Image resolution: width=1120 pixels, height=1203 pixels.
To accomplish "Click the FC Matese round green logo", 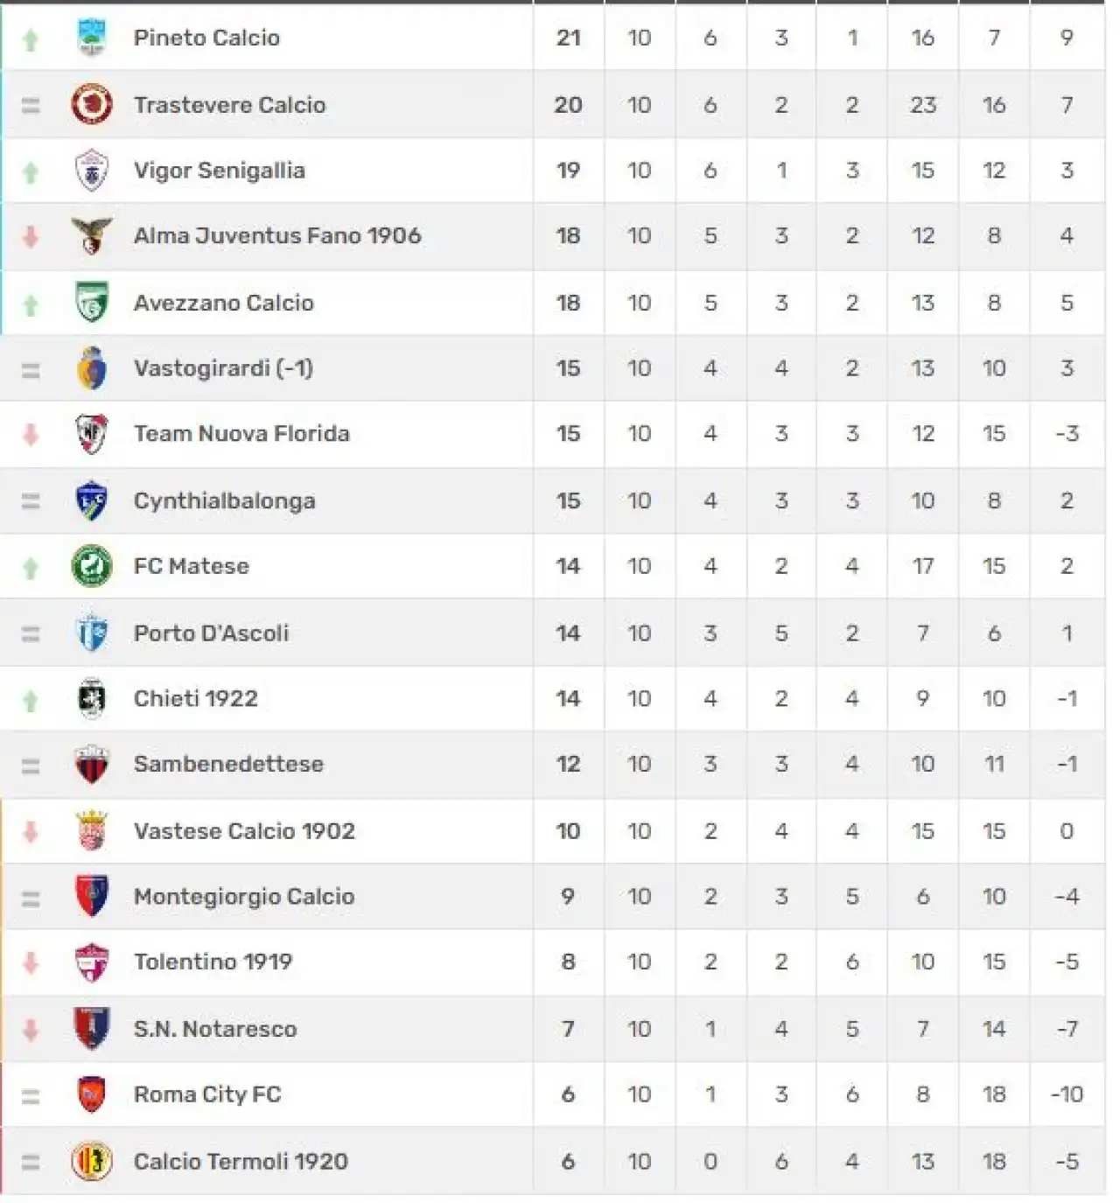I will coord(92,566).
